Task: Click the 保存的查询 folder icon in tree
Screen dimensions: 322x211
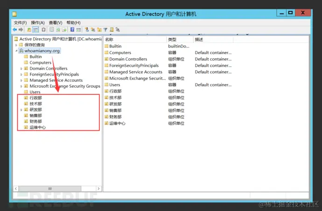Action: pyautogui.click(x=21, y=45)
